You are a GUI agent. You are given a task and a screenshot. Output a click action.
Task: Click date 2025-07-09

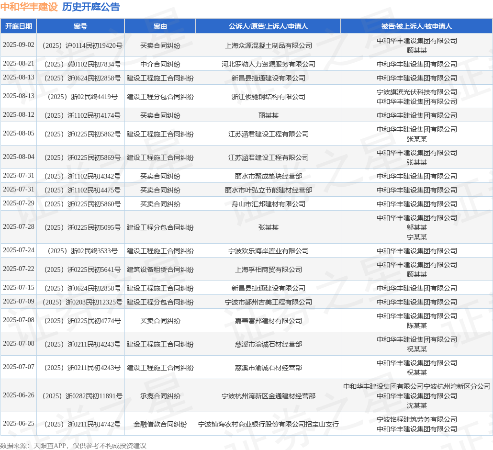coord(19,302)
